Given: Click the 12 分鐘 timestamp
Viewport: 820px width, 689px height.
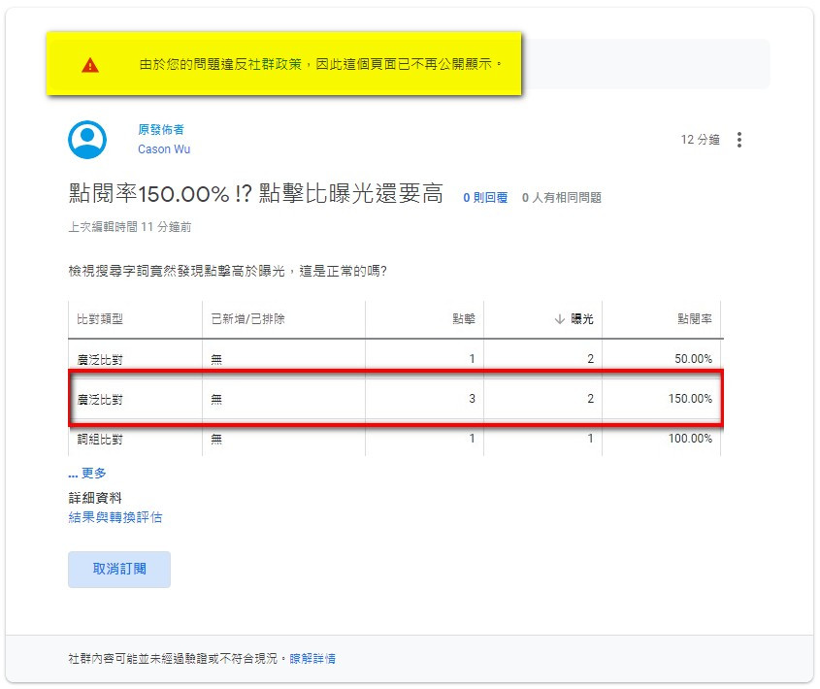Looking at the screenshot, I should pyautogui.click(x=701, y=140).
